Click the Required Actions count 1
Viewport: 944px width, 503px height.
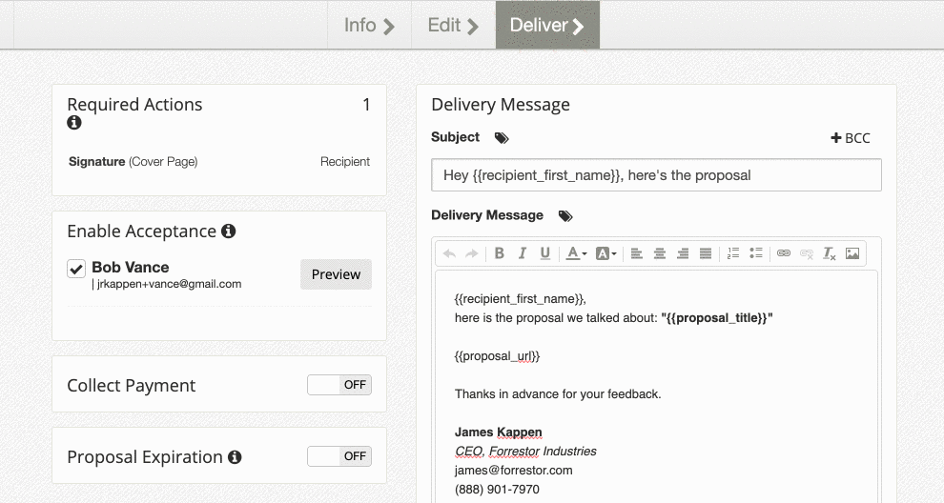tap(366, 105)
